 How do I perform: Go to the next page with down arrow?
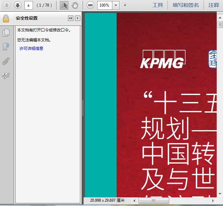point(18,5)
